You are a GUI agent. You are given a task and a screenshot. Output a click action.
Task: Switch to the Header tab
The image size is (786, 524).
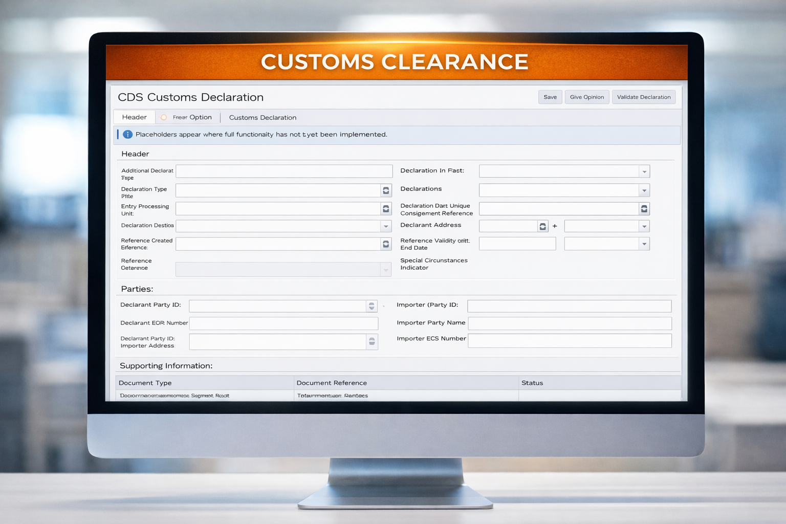click(134, 117)
